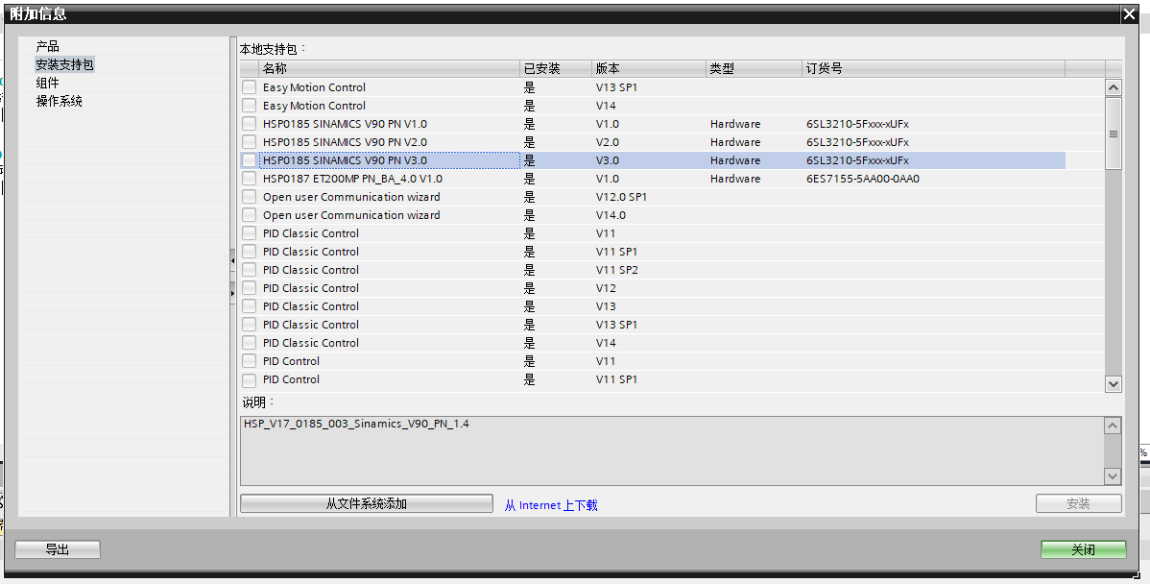This screenshot has height=584, width=1150.
Task: Click the green 关闭 button
Action: pyautogui.click(x=1083, y=549)
